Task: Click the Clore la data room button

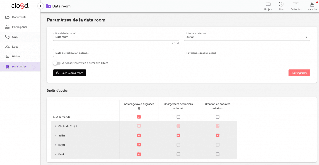Action: (x=69, y=73)
